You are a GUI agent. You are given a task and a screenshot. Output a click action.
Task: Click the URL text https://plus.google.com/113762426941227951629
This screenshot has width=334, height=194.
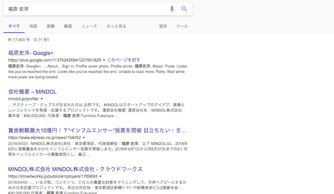(54, 60)
